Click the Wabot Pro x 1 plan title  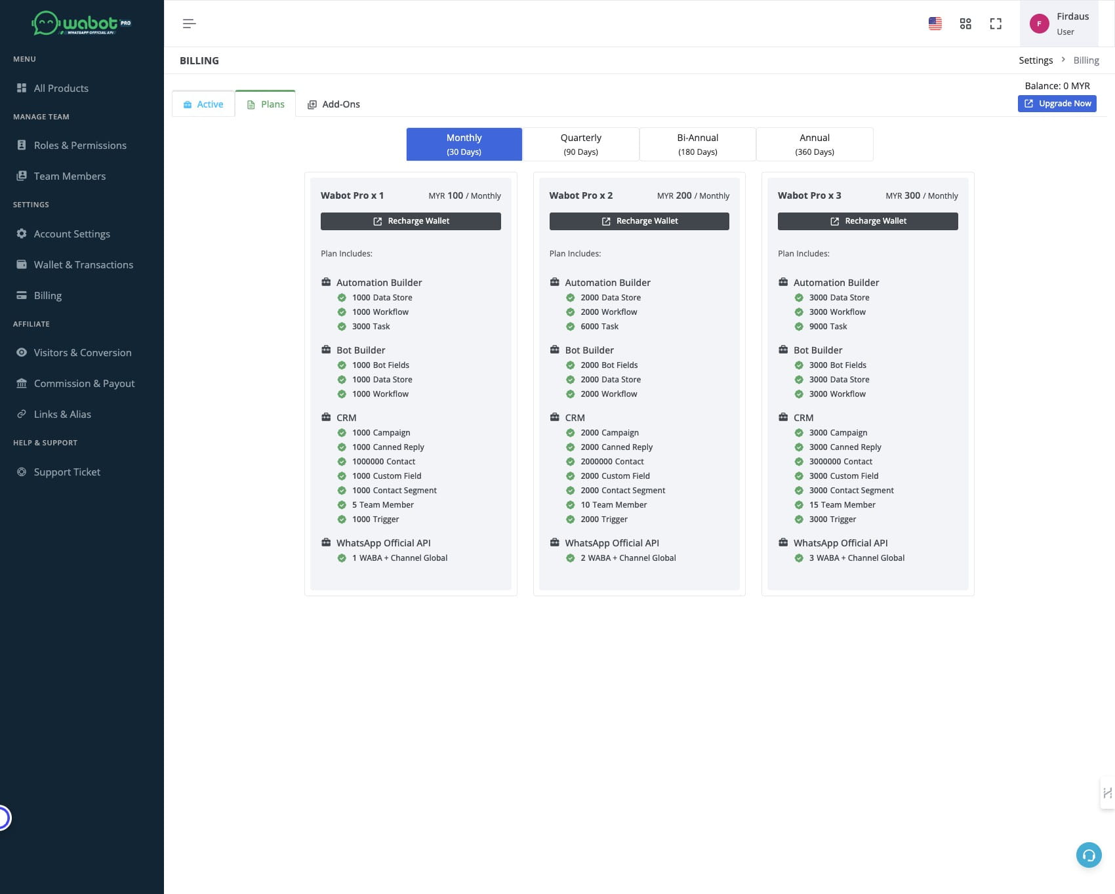pyautogui.click(x=352, y=195)
